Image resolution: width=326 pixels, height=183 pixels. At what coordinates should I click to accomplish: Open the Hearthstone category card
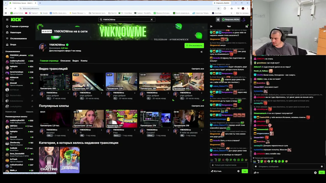(x=70, y=160)
